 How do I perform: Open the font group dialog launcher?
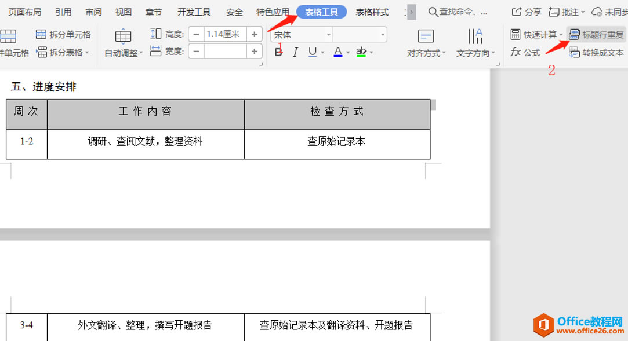261,64
